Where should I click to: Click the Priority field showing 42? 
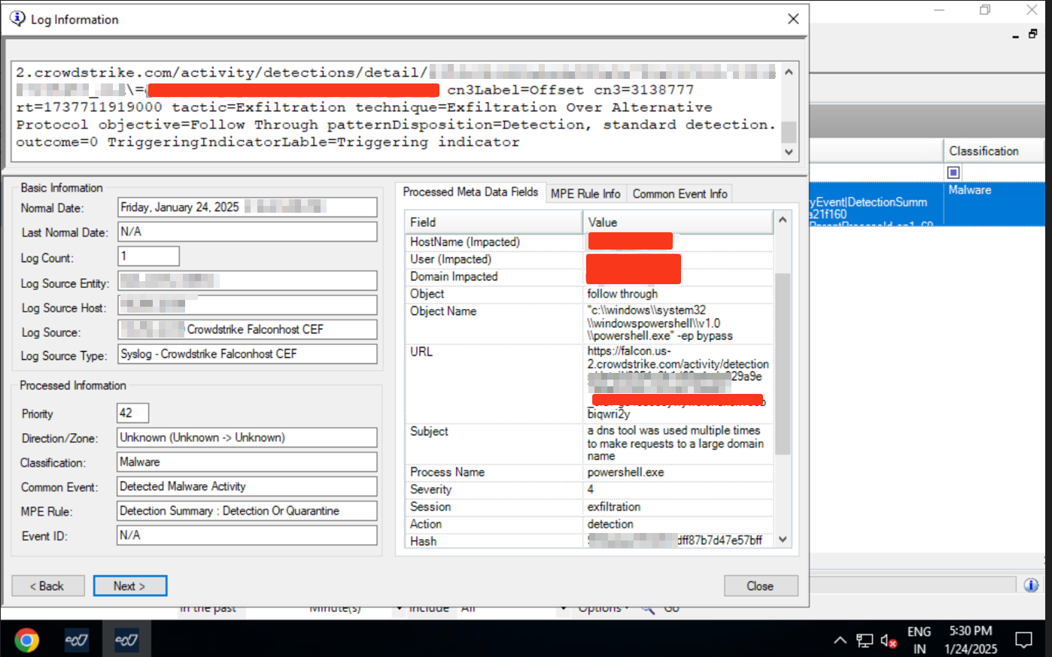point(132,413)
